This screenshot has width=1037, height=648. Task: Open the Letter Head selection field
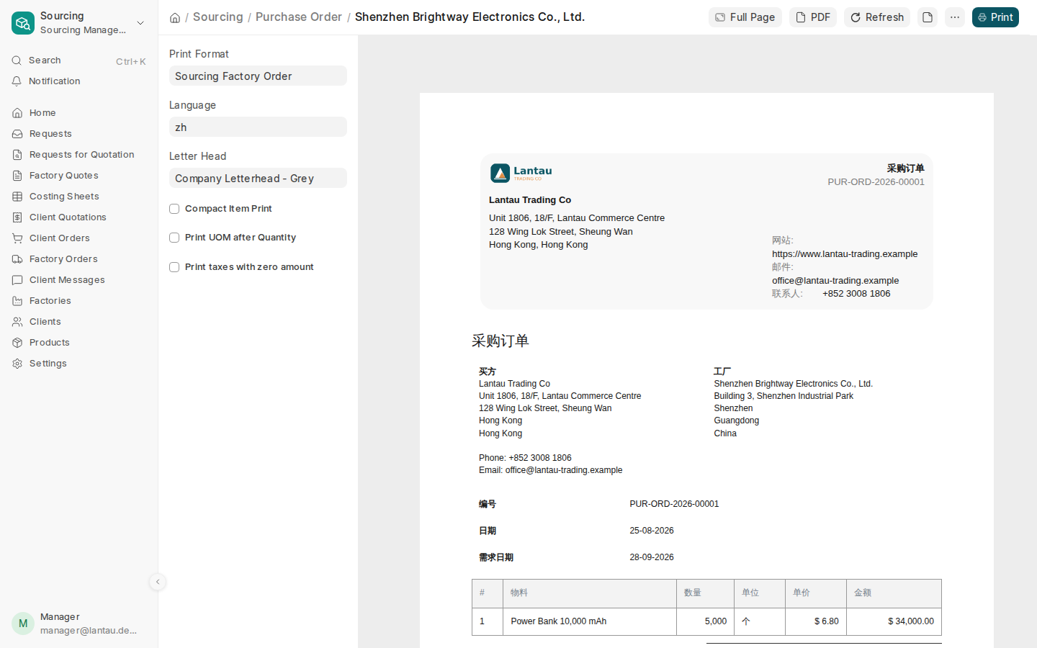click(258, 179)
